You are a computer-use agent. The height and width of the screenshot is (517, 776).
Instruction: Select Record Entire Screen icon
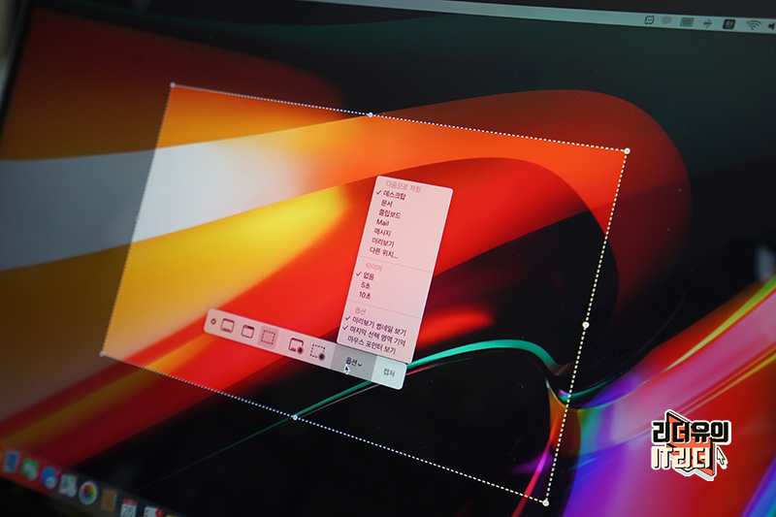point(296,345)
